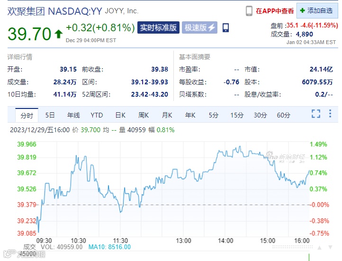Click the 股本 value 6079.55万
The height and width of the screenshot is (261, 342).
317,82
